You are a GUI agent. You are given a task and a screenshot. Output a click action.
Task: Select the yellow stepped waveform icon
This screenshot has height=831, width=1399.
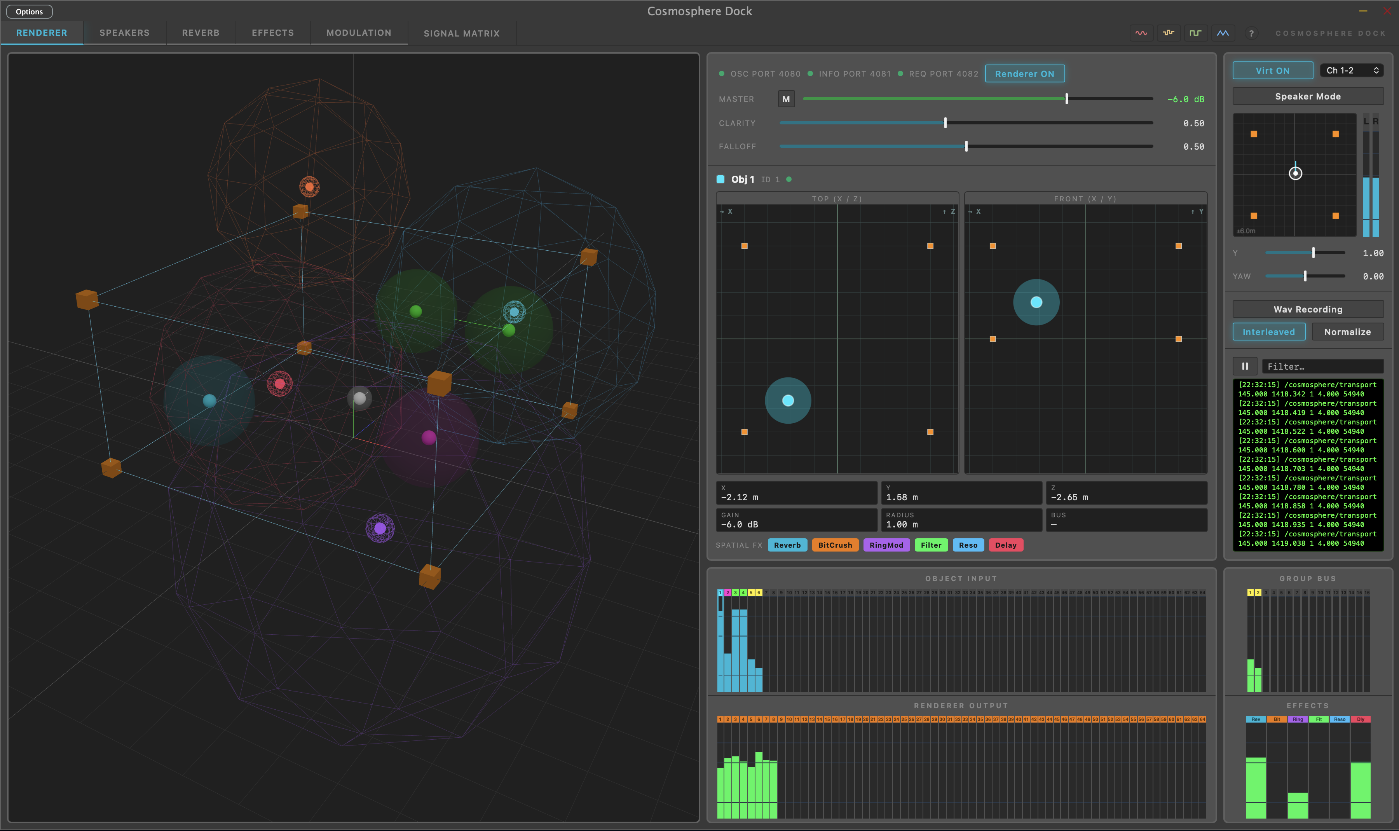pos(1168,33)
